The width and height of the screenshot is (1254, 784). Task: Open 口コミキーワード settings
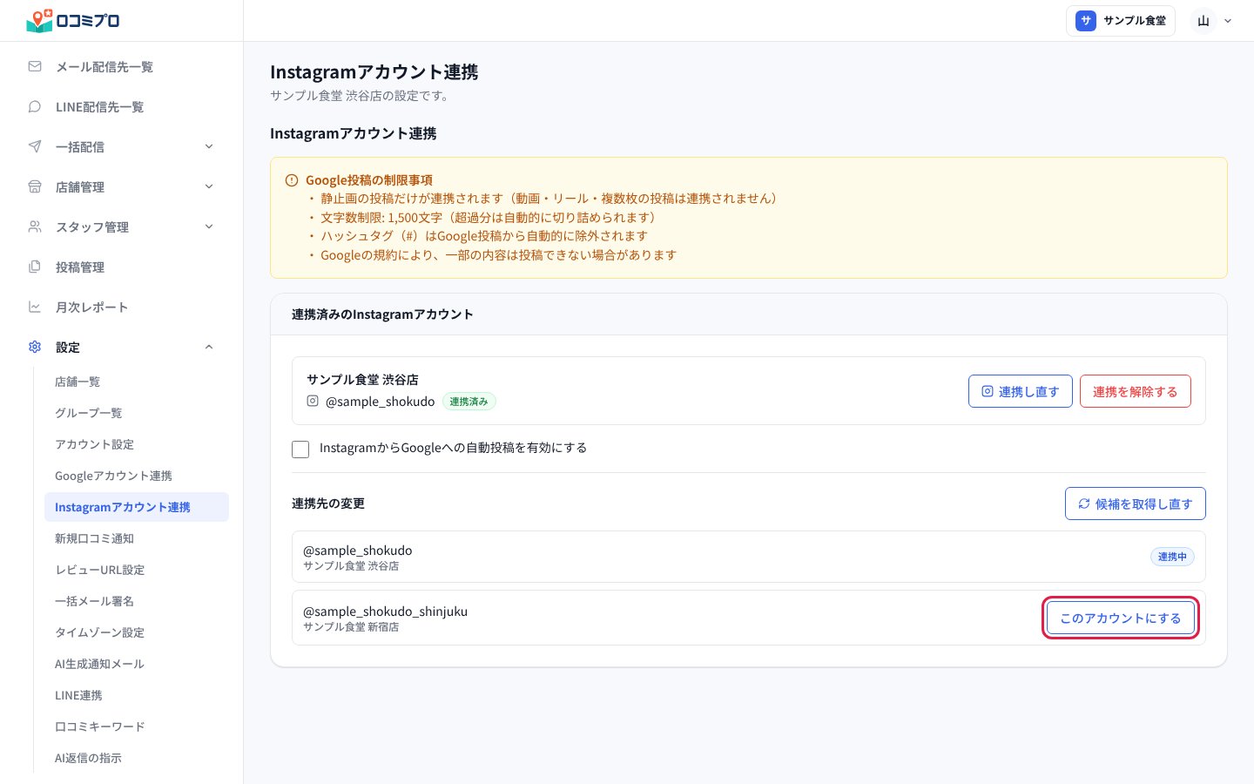tap(137, 727)
